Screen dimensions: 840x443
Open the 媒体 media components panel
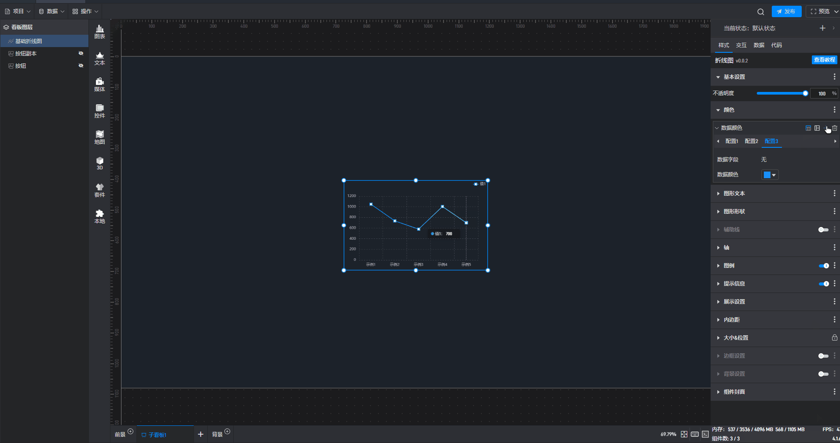pos(100,84)
